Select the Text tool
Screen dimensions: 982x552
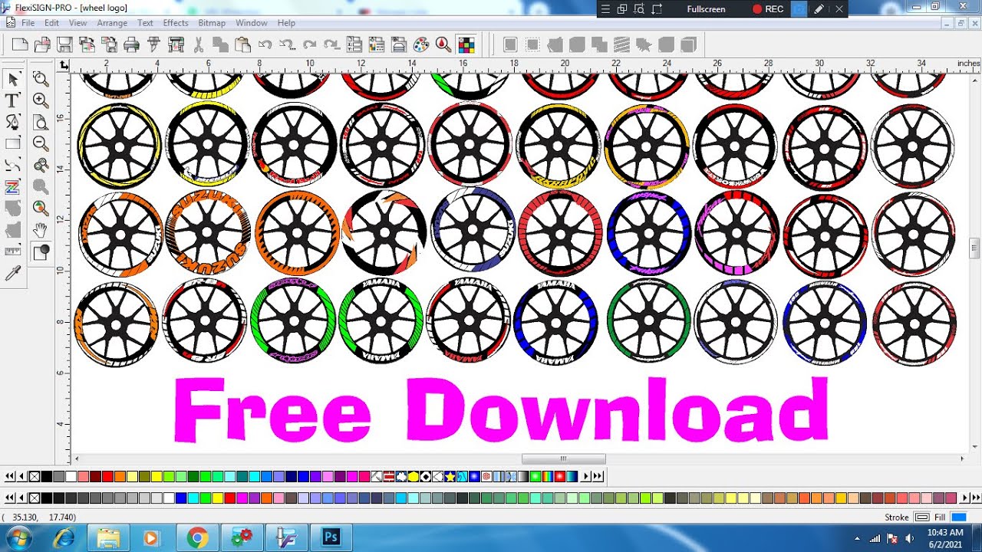[13, 100]
